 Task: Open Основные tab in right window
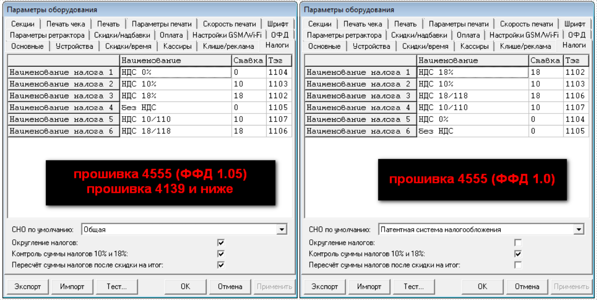[324, 46]
